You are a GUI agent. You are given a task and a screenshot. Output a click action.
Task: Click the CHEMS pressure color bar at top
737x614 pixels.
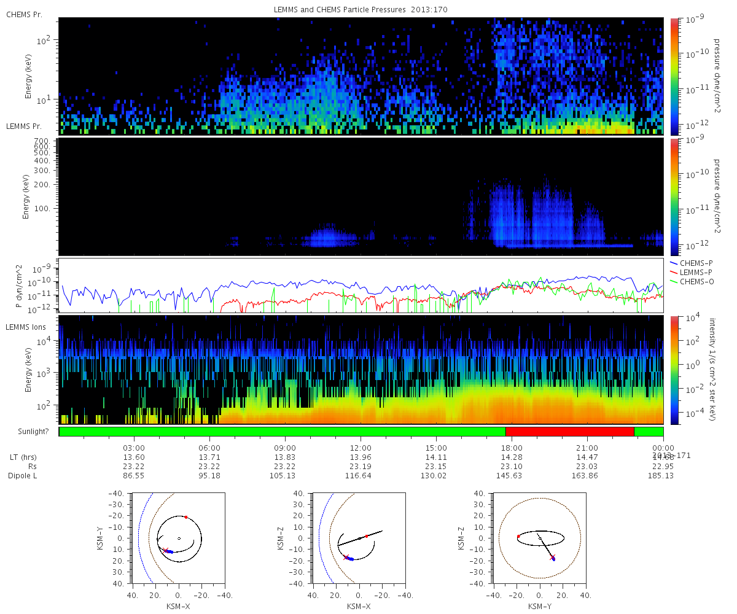(x=674, y=76)
